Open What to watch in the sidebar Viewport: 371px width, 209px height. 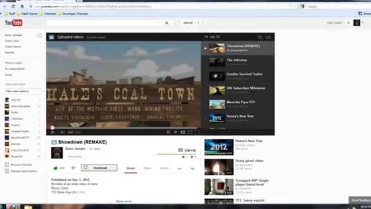(x=13, y=63)
